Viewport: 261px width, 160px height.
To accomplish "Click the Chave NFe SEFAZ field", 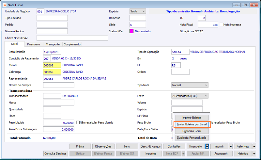I will 72,38.
